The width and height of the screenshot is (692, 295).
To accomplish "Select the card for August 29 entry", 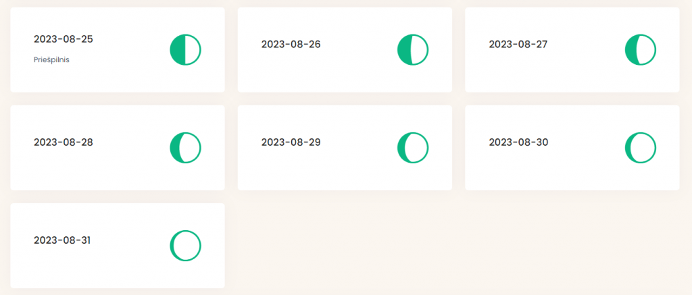I will click(x=345, y=148).
